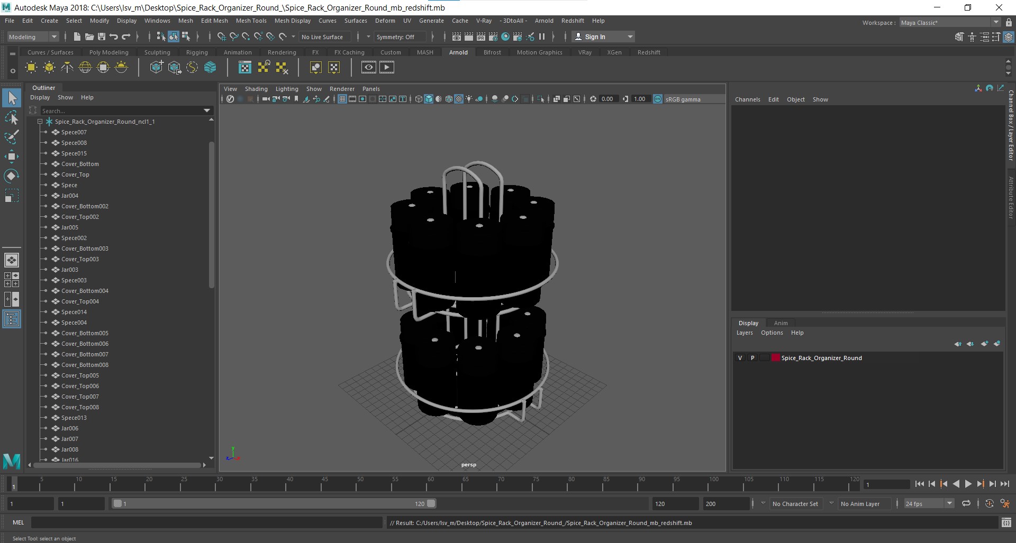1016x543 pixels.
Task: Open the Symmetry Off dropdown
Action: (400, 36)
